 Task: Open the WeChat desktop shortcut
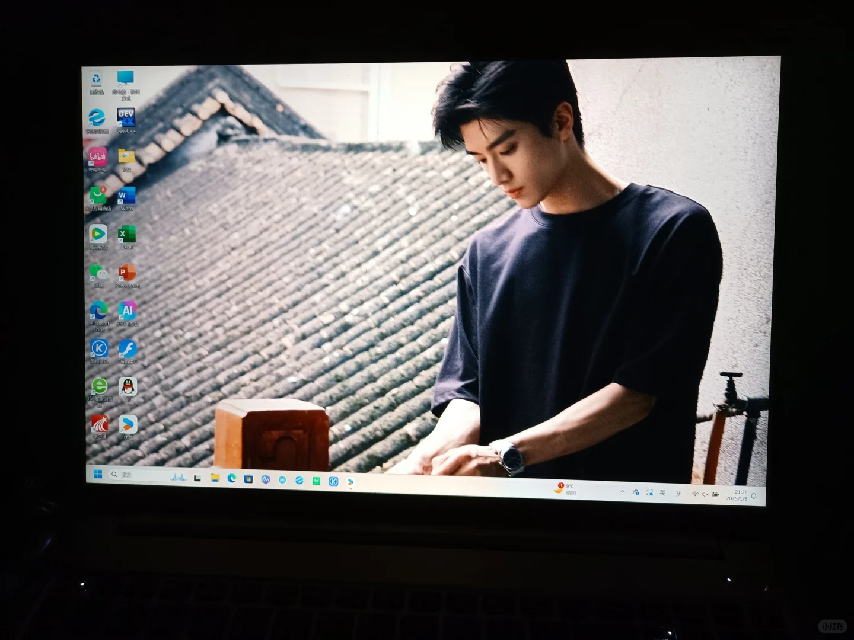tap(98, 276)
